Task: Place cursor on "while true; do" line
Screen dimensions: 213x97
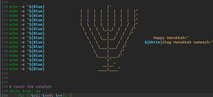Action: pos(24,91)
